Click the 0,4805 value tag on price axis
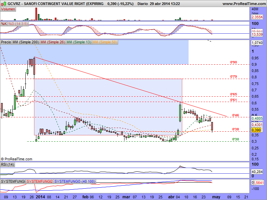 point(257,118)
